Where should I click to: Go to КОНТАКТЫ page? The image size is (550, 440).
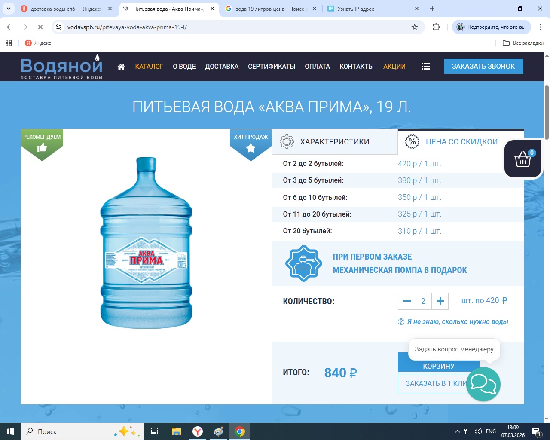(357, 67)
